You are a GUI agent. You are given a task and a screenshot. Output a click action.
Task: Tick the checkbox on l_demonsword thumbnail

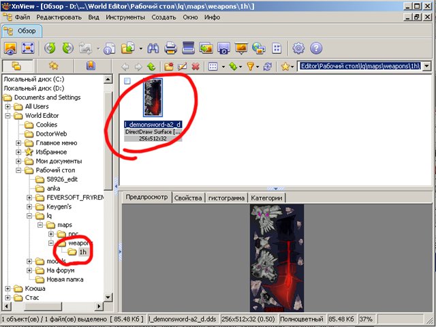(x=127, y=81)
